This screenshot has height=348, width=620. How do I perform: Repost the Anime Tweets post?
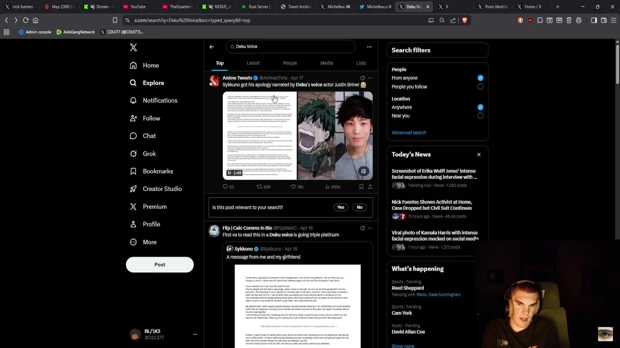click(263, 187)
